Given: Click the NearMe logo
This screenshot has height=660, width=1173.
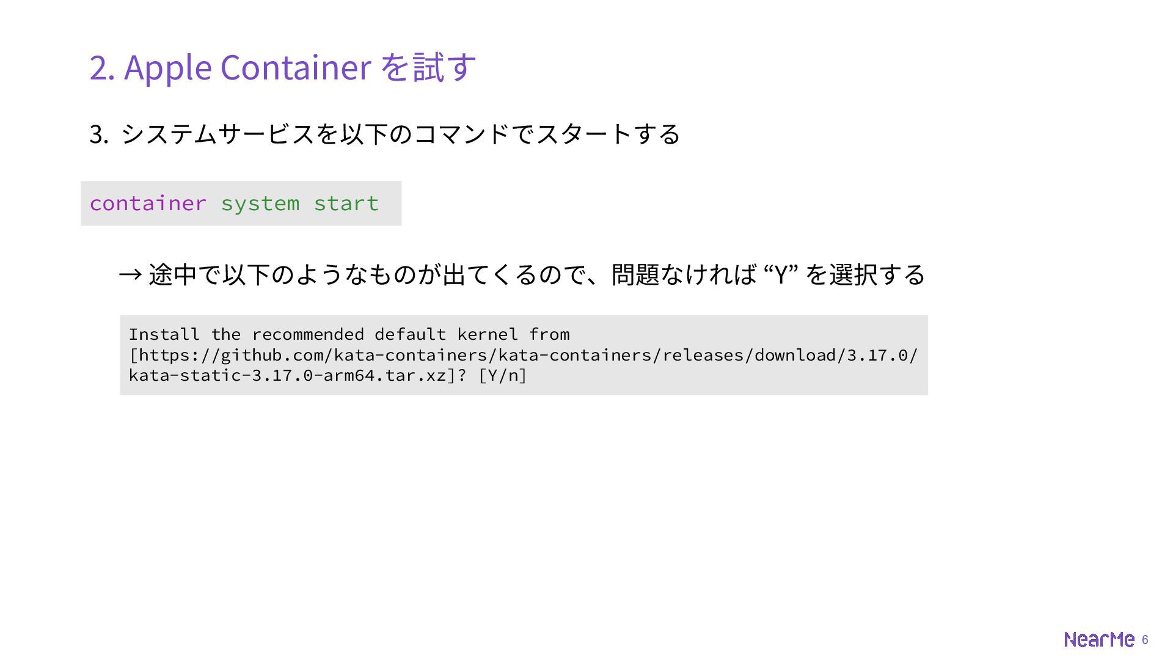Looking at the screenshot, I should (1099, 639).
